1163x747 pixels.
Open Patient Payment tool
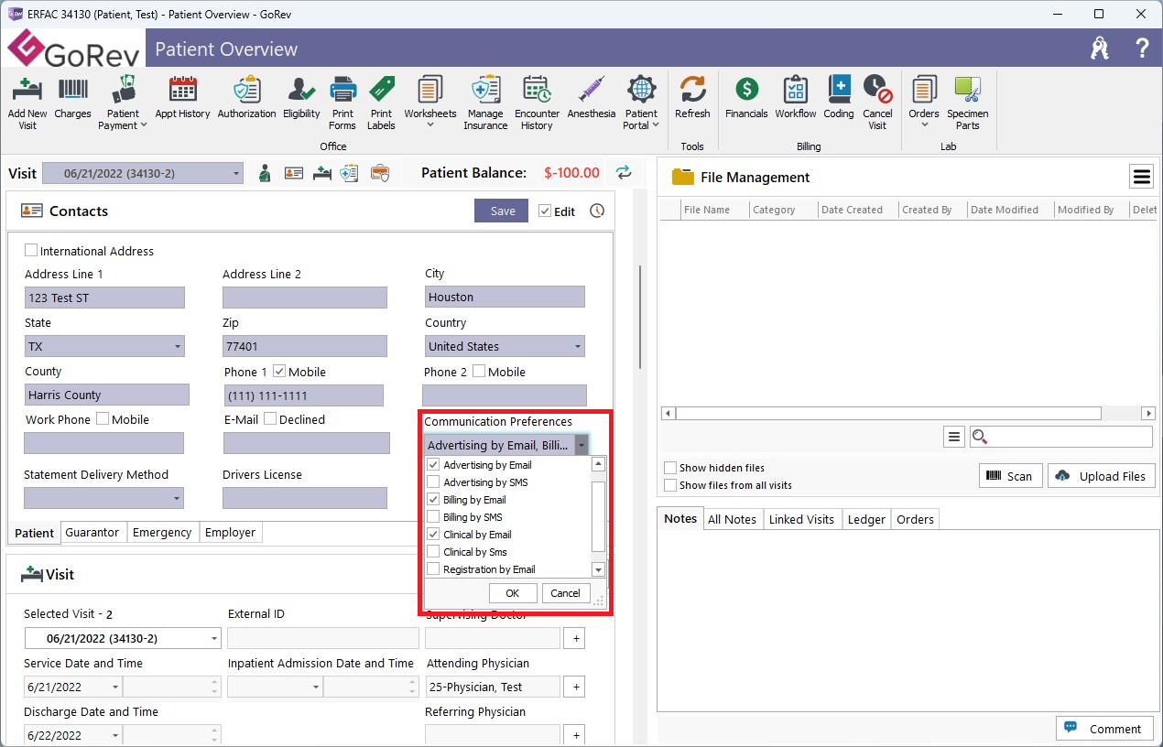pos(123,90)
